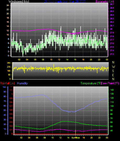This screenshot has height=141, width=120.
Task: Click the 180 degree label on wind direction axis
Action: click(9, 71)
